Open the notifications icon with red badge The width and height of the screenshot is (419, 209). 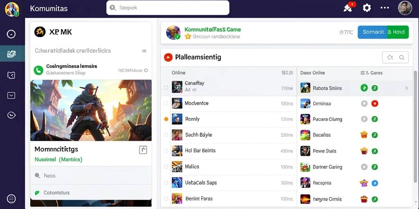(x=349, y=7)
